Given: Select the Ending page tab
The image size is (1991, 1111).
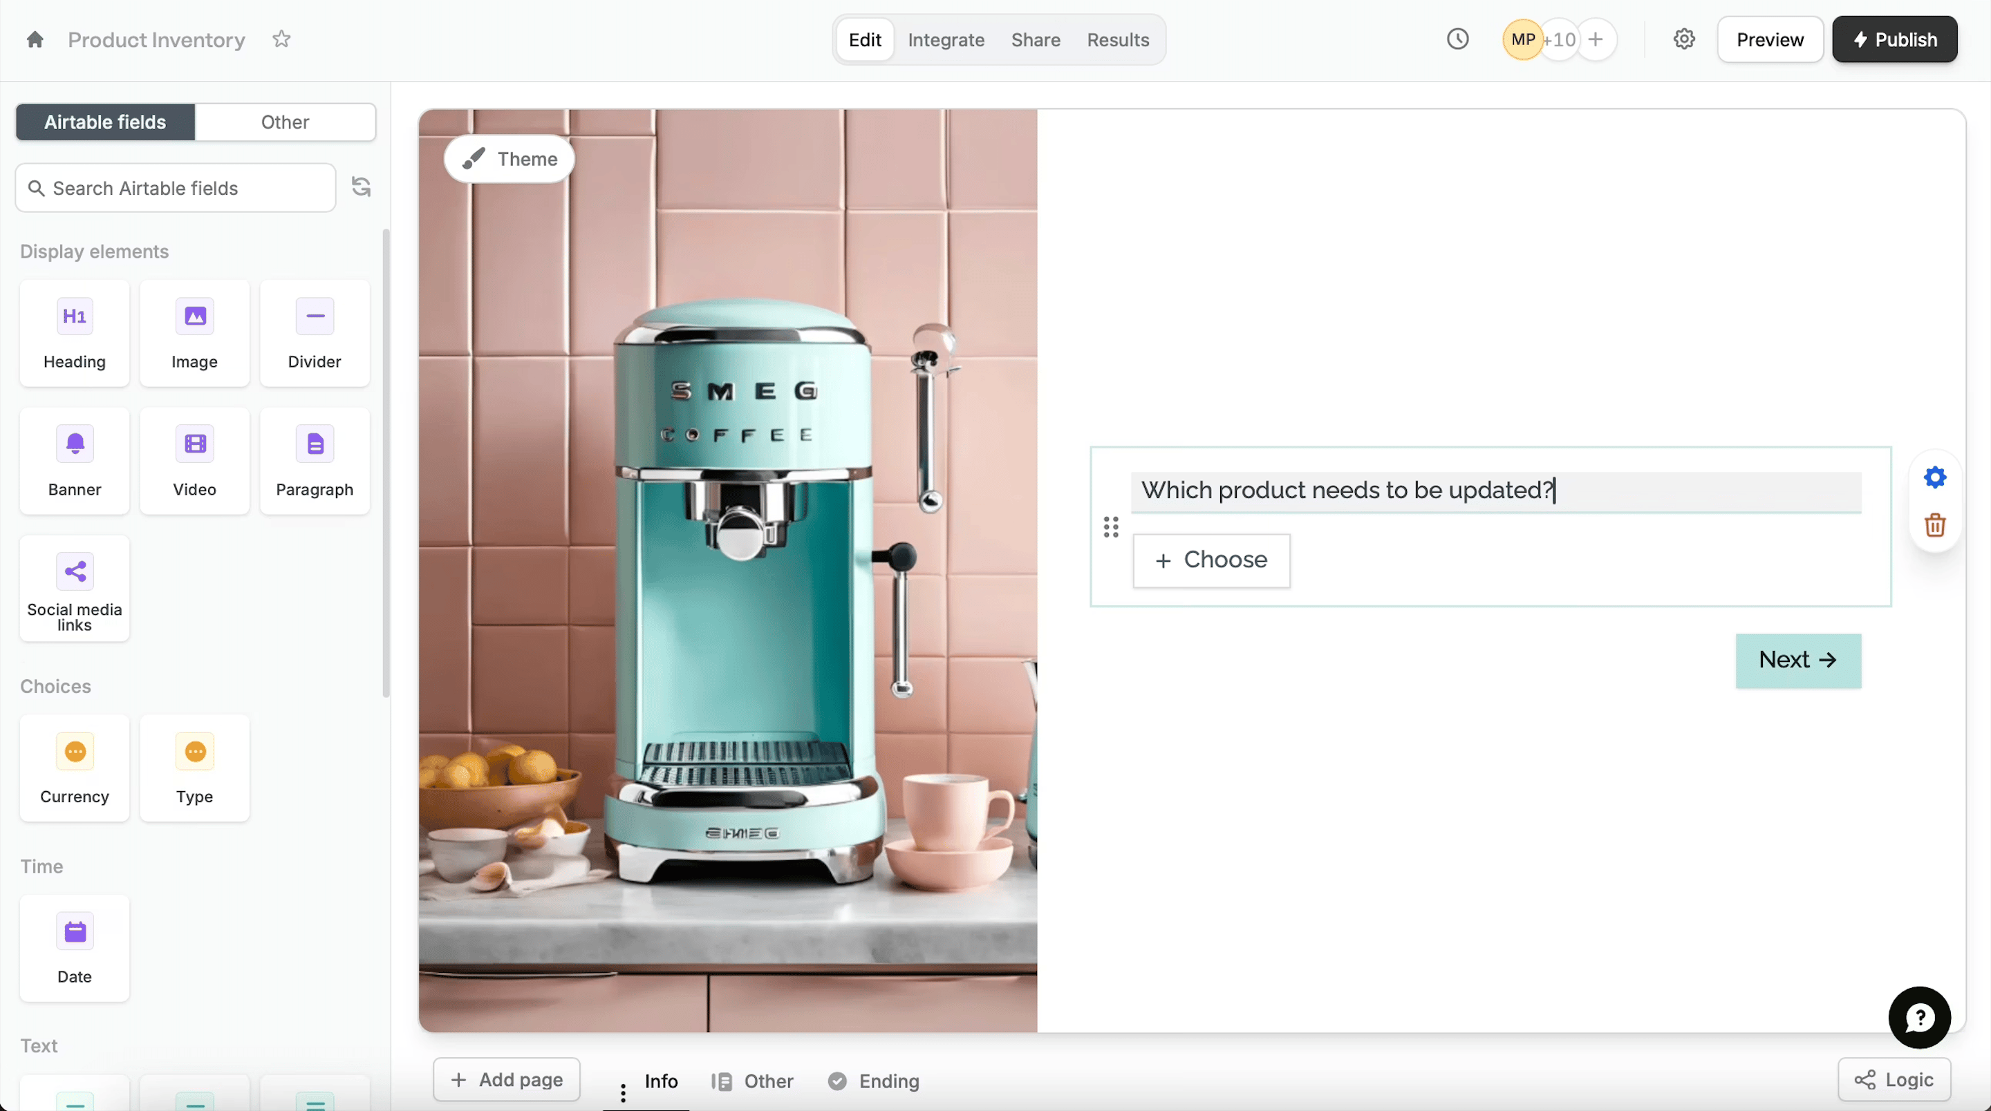Looking at the screenshot, I should point(874,1081).
